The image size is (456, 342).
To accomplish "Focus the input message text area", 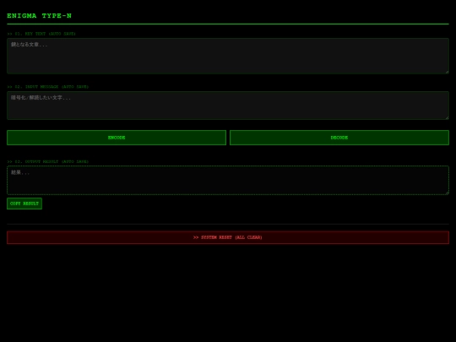I will pos(228,106).
